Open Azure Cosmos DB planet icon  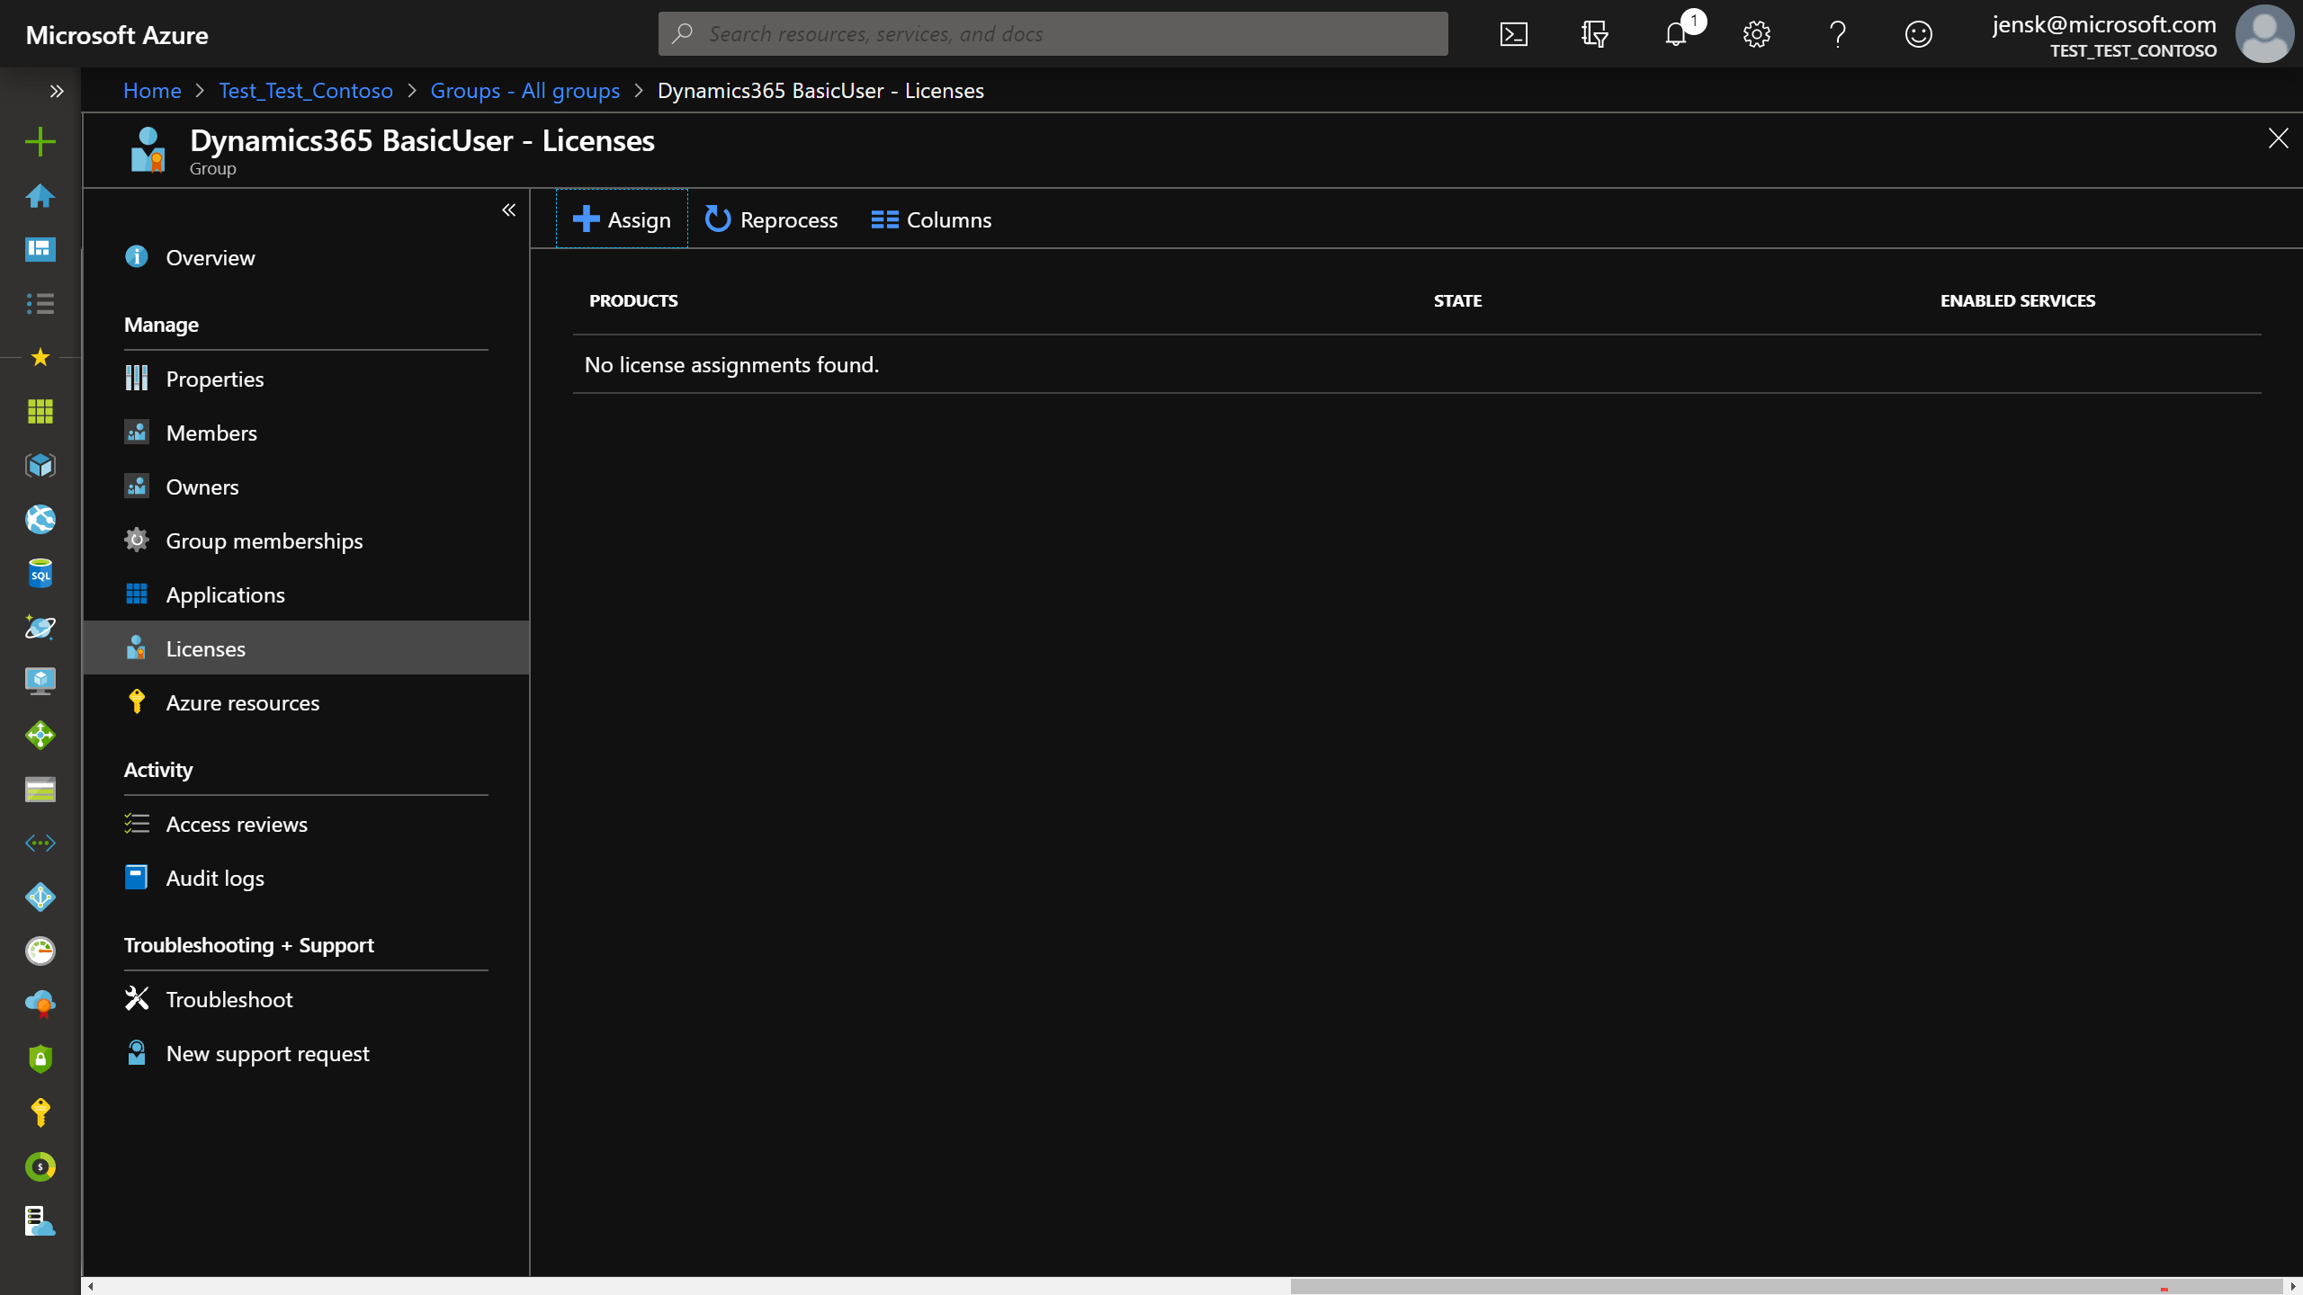point(40,627)
